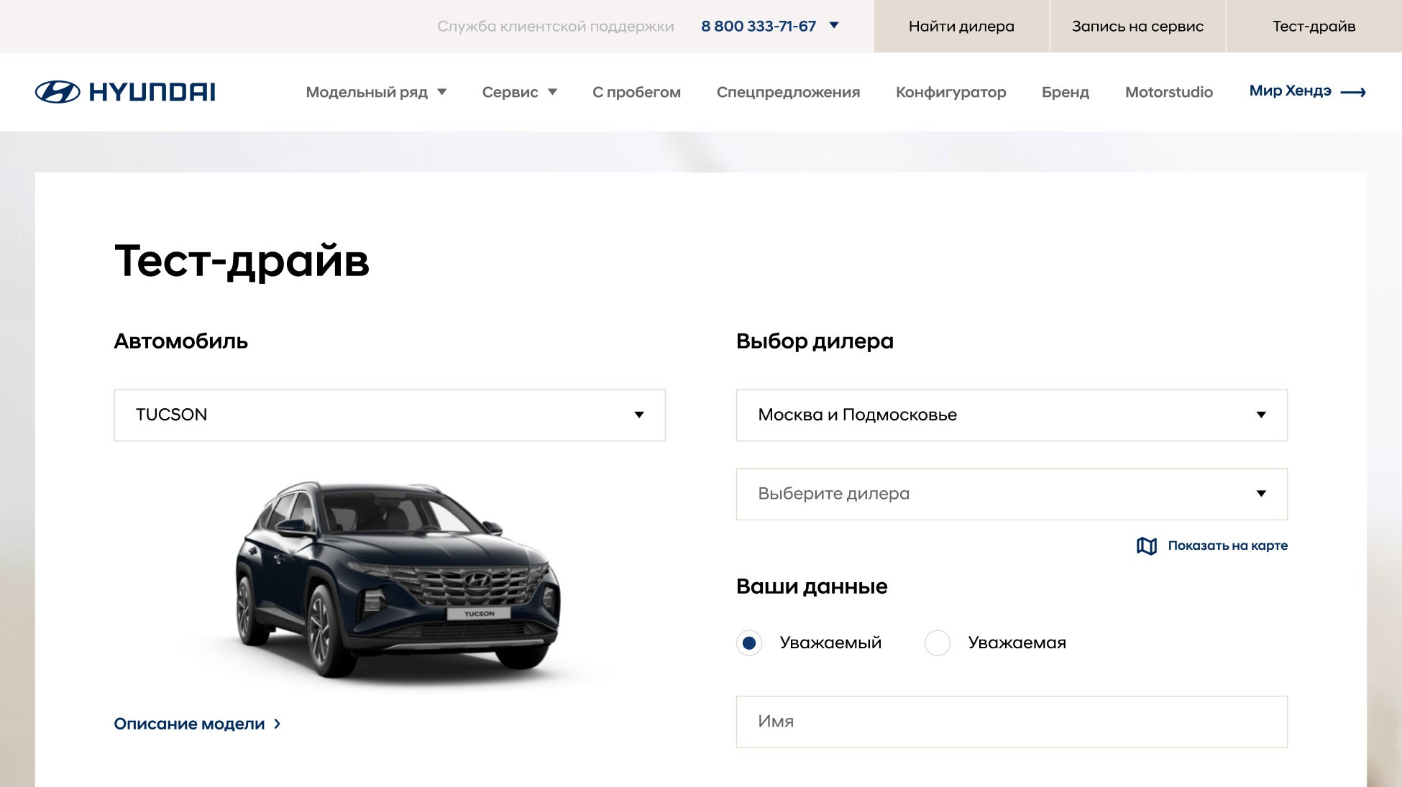Open the Москва и Подмосковье region dropdown

pos(1012,415)
